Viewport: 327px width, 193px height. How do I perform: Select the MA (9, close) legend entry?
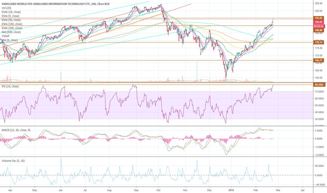tap(9, 40)
